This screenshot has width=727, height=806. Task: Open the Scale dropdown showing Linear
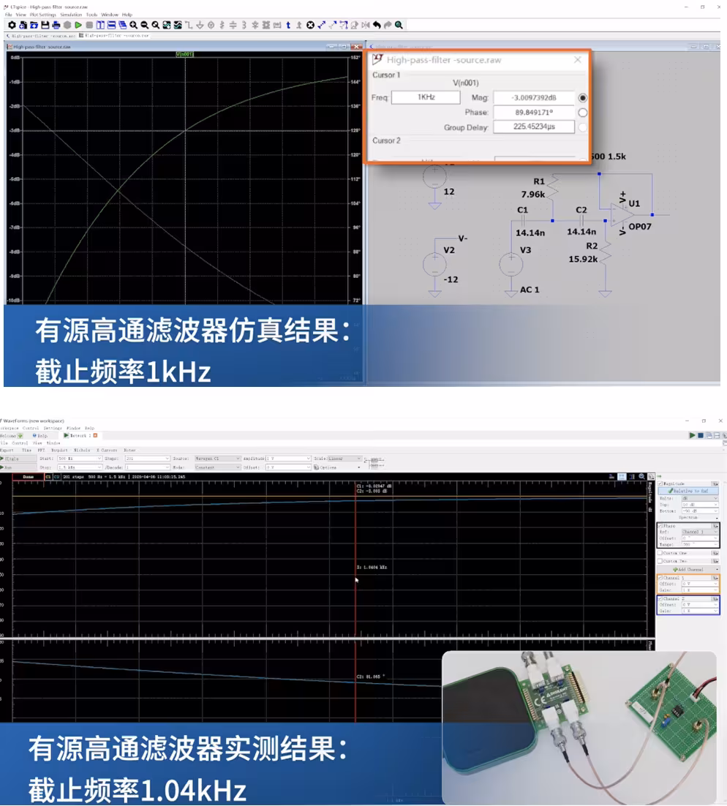pyautogui.click(x=345, y=459)
